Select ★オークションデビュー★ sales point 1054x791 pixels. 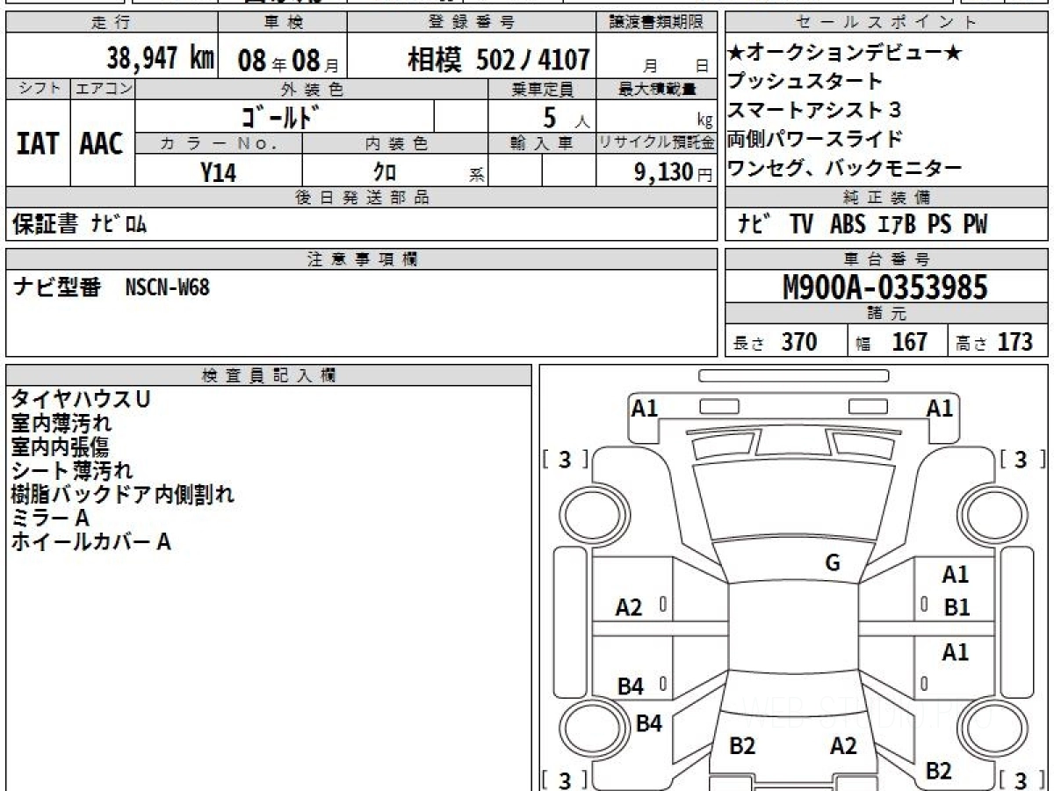844,54
